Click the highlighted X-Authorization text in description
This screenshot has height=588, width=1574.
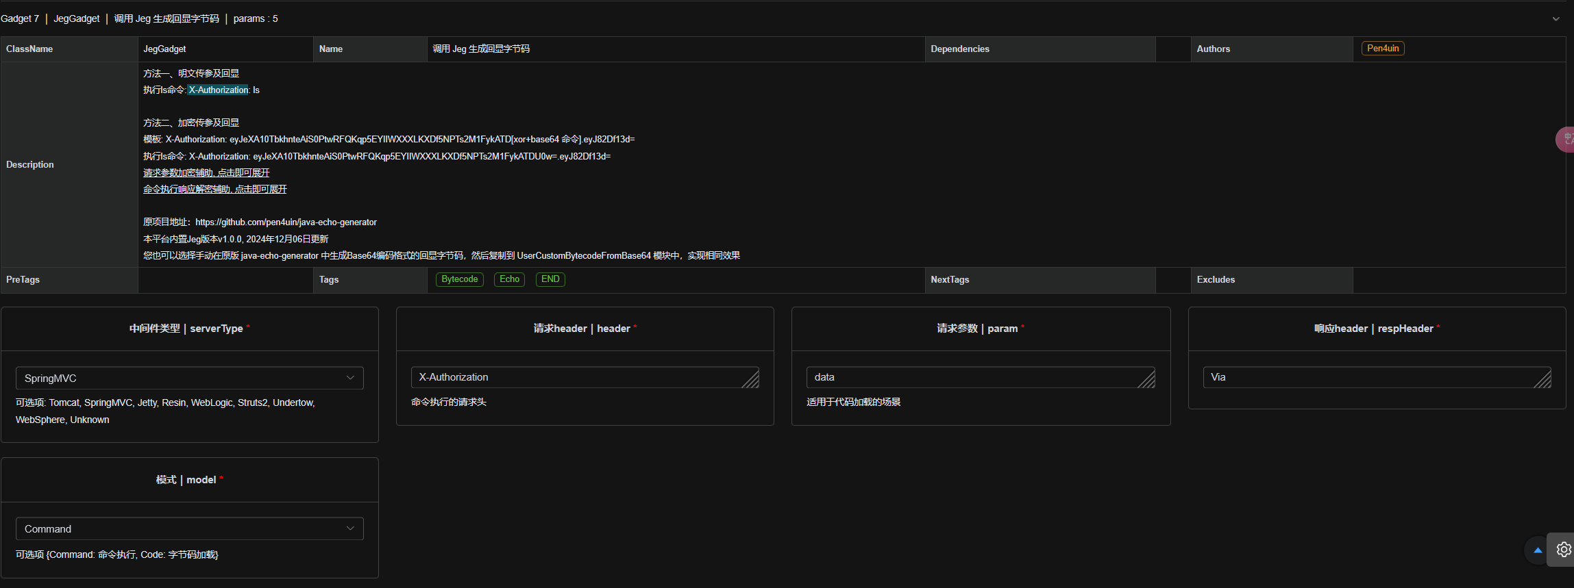219,90
